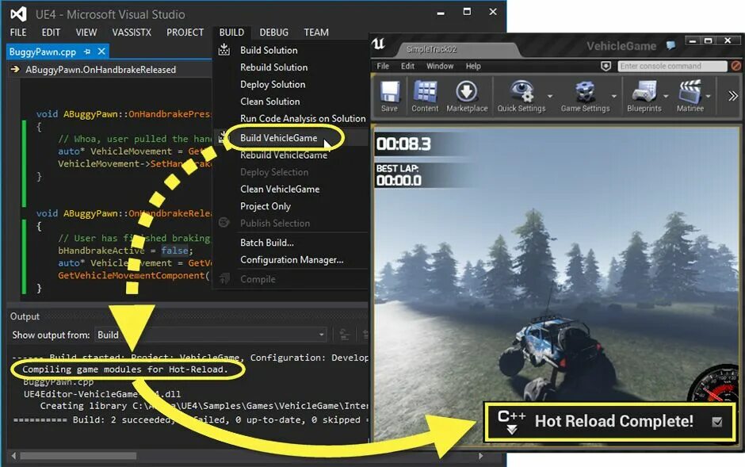
Task: Click the Enter console command field
Action: [672, 66]
